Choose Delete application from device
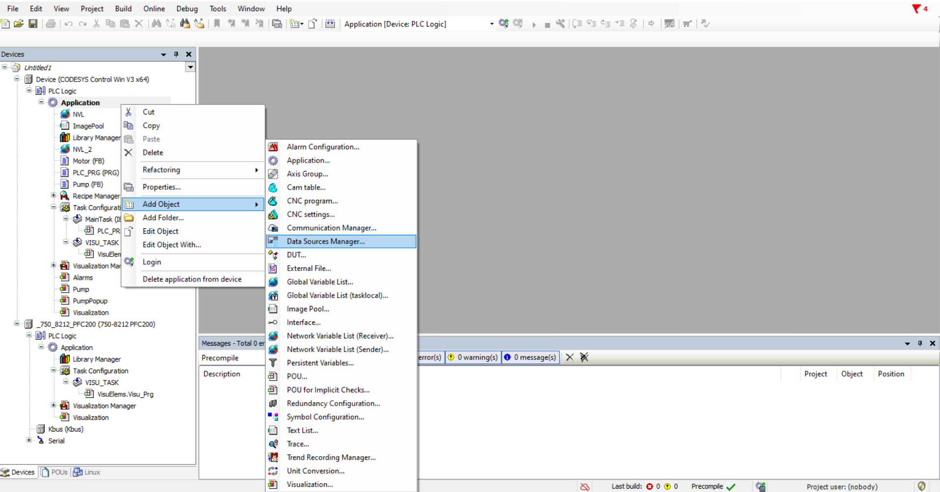Viewport: 940px width, 492px height. click(192, 279)
